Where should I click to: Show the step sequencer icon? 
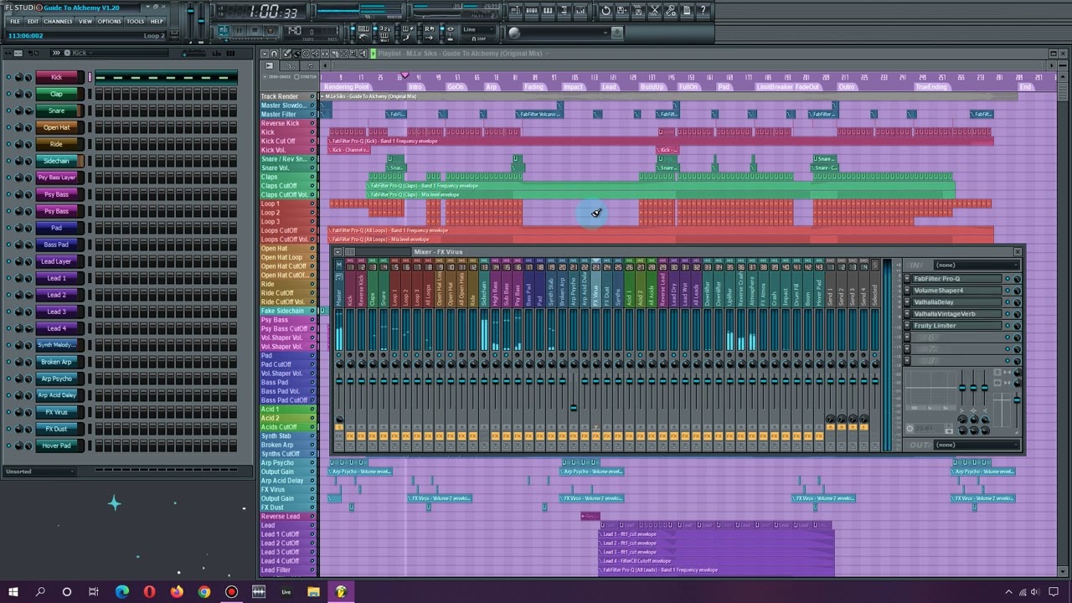(x=531, y=11)
